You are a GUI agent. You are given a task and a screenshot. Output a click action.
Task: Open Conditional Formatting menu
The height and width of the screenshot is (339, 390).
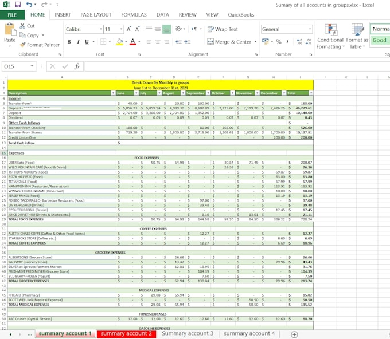[330, 36]
